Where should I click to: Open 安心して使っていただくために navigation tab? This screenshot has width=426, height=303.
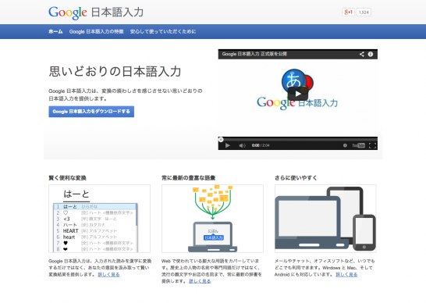pyautogui.click(x=163, y=31)
